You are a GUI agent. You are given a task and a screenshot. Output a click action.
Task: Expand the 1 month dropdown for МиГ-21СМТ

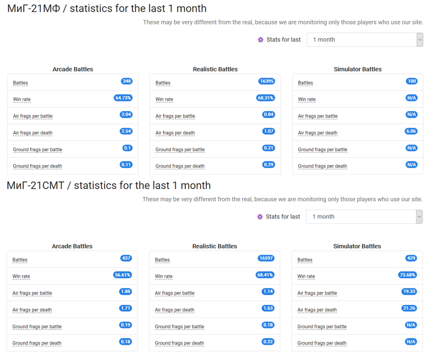click(364, 216)
